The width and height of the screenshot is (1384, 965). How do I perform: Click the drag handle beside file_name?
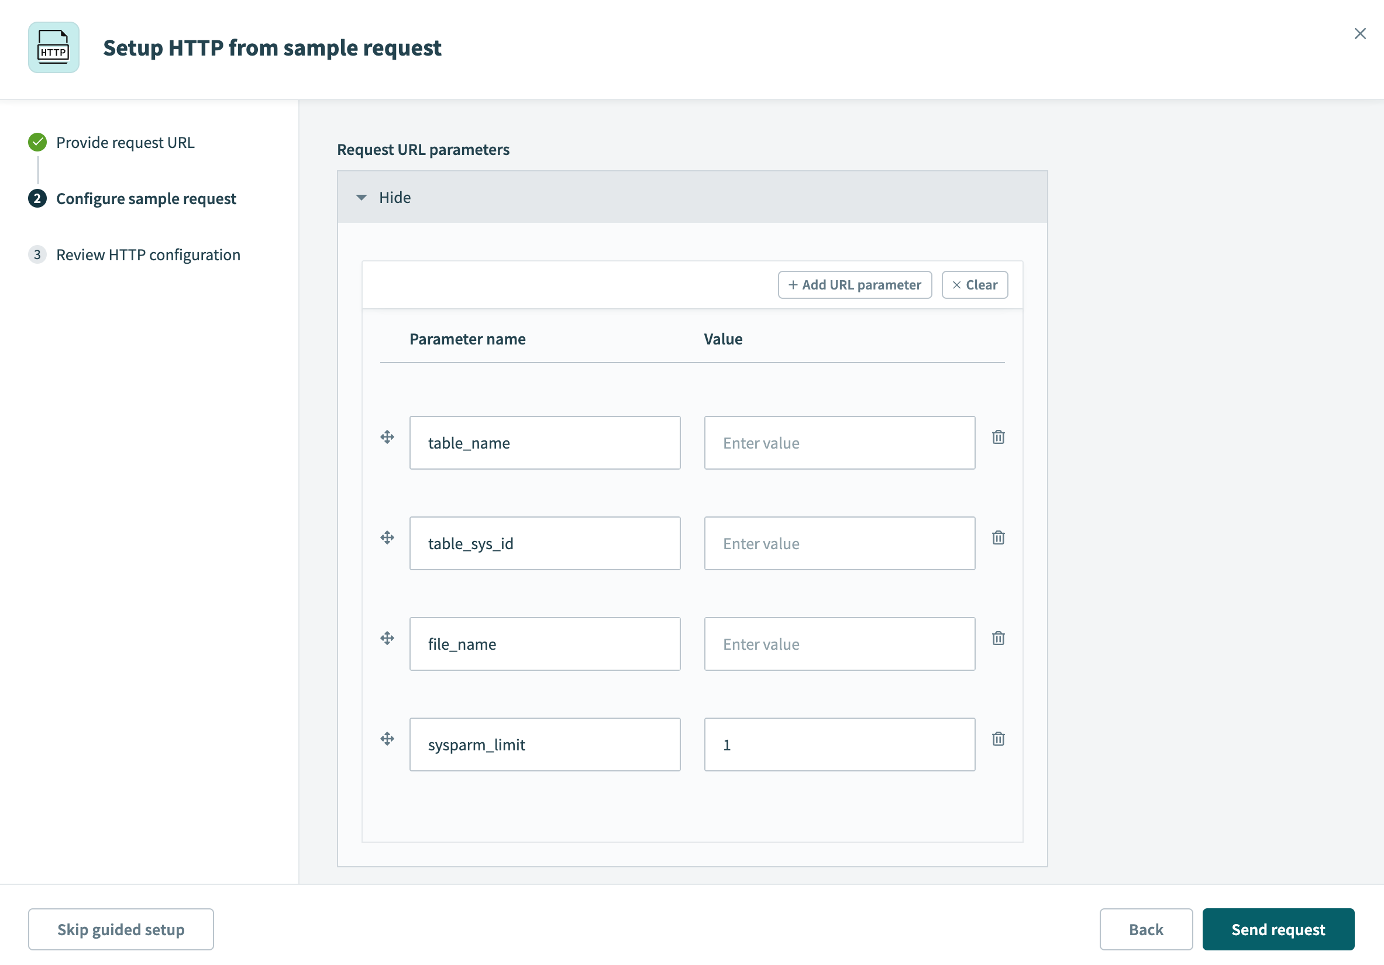[x=387, y=637]
